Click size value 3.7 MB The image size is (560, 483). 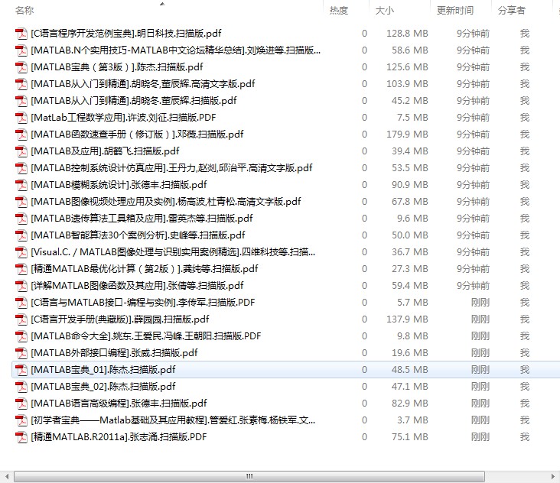(x=412, y=420)
